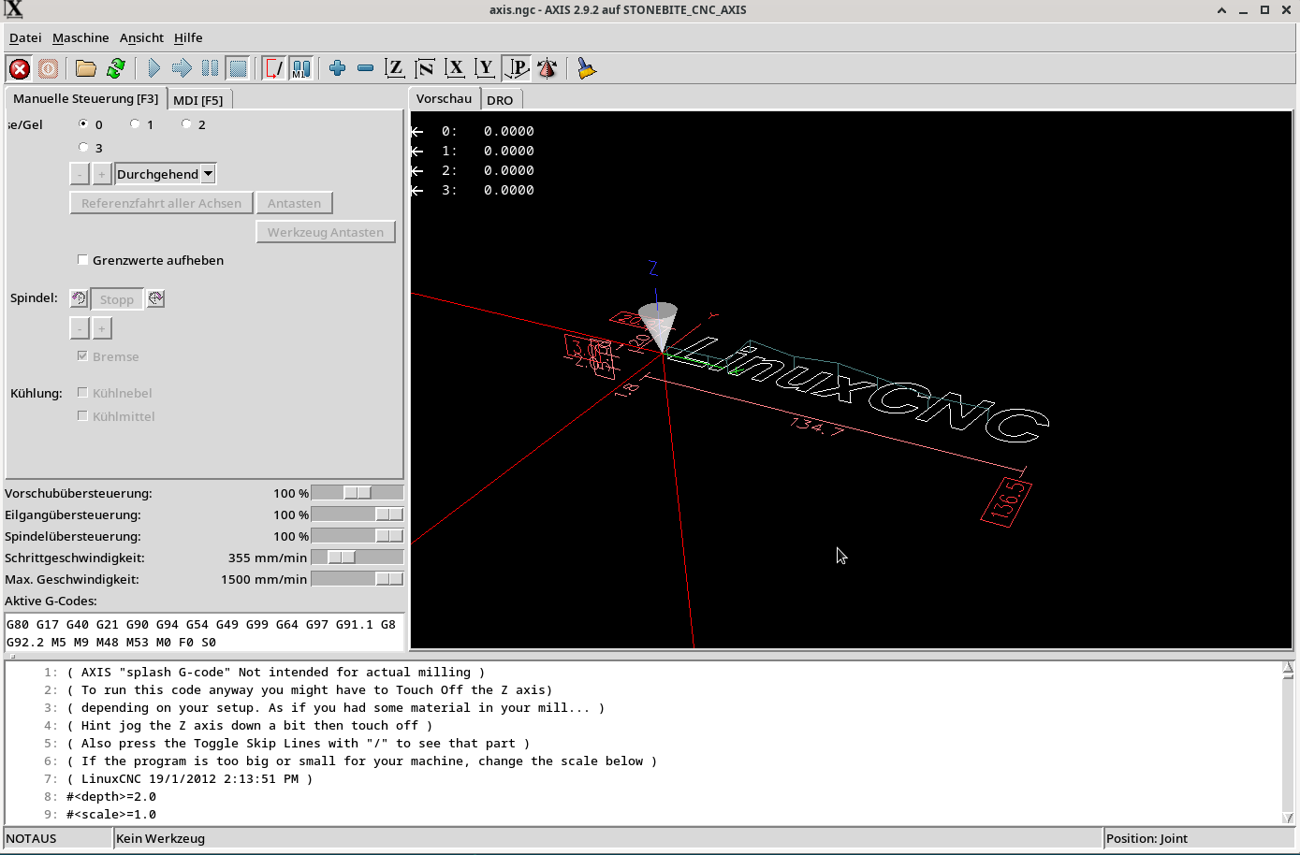This screenshot has width=1300, height=855.
Task: Start spindle counterclockwise icon
Action: click(79, 298)
